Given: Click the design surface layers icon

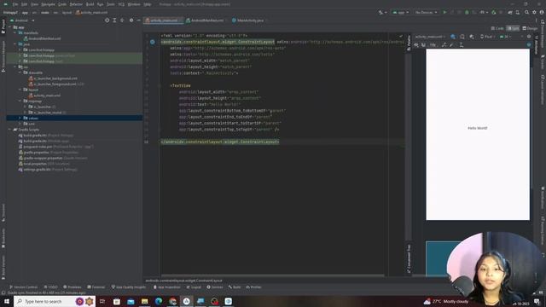Looking at the screenshot, I should click(x=453, y=37).
